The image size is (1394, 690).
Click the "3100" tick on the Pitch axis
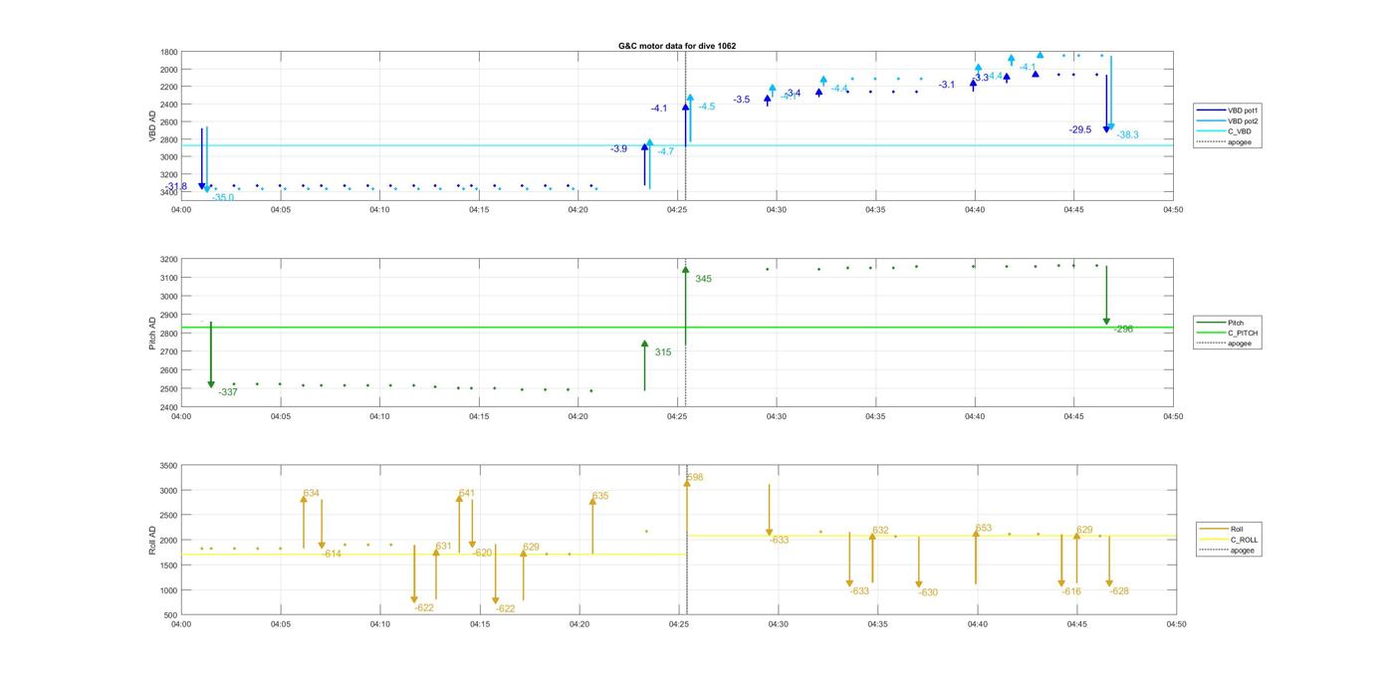168,278
